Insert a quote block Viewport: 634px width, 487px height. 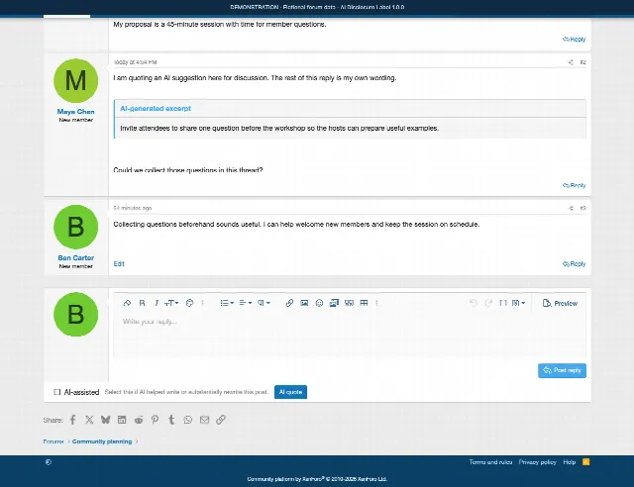tap(349, 303)
